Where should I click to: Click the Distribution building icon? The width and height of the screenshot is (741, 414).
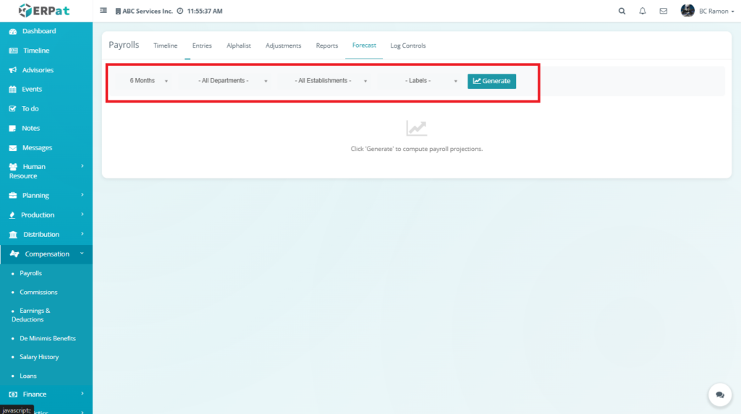click(x=13, y=235)
